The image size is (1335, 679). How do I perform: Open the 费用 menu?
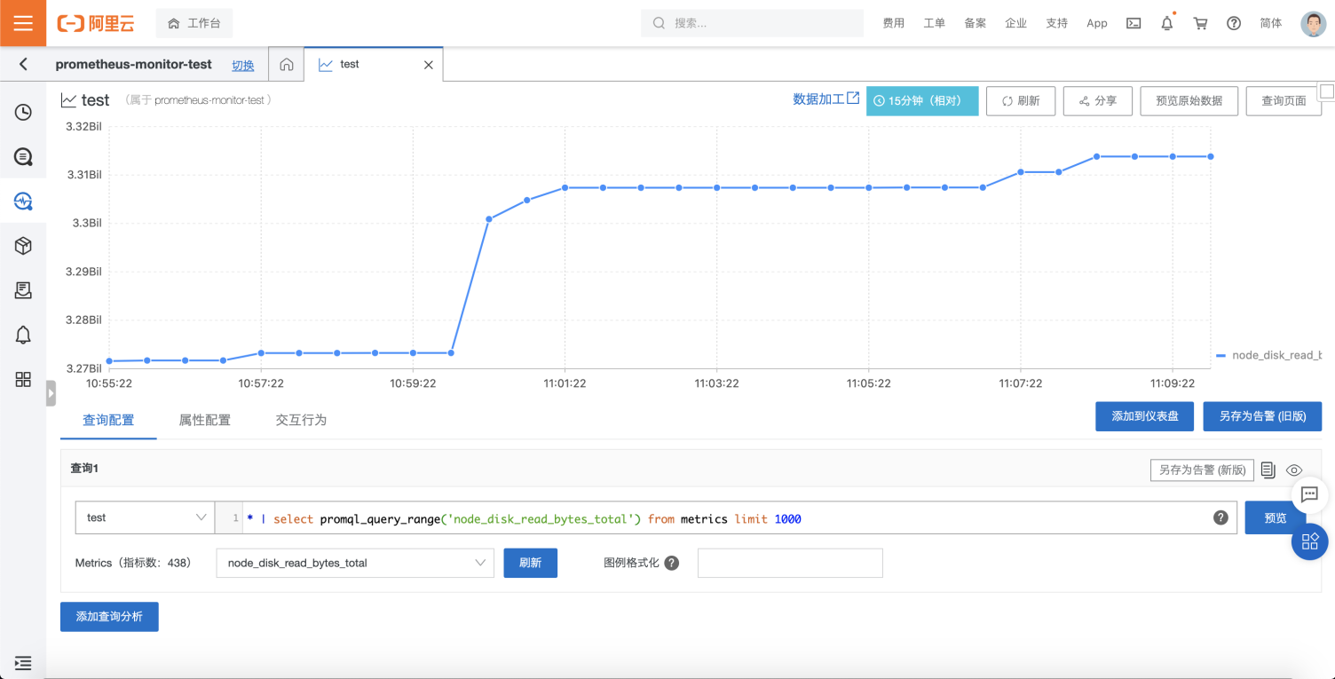(x=894, y=24)
